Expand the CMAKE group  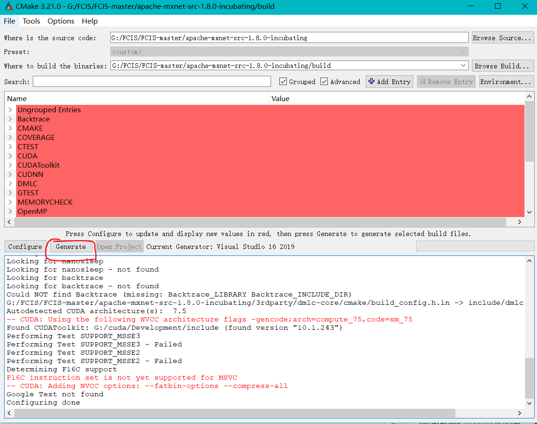click(x=10, y=128)
